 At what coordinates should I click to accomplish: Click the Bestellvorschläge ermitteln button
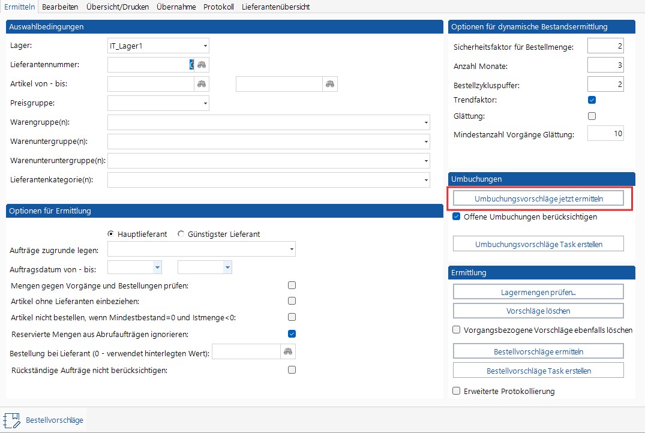coord(538,351)
